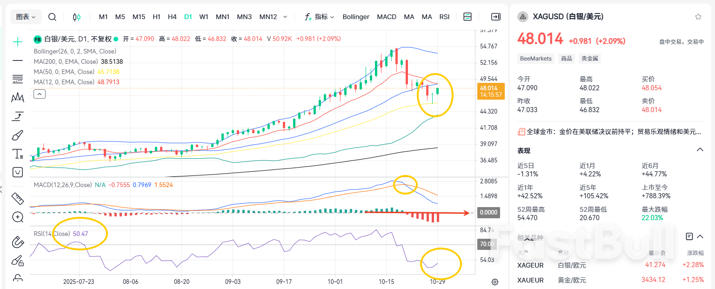The image size is (715, 289).
Task: Open the emoji sticker tool
Action: pyautogui.click(x=17, y=172)
